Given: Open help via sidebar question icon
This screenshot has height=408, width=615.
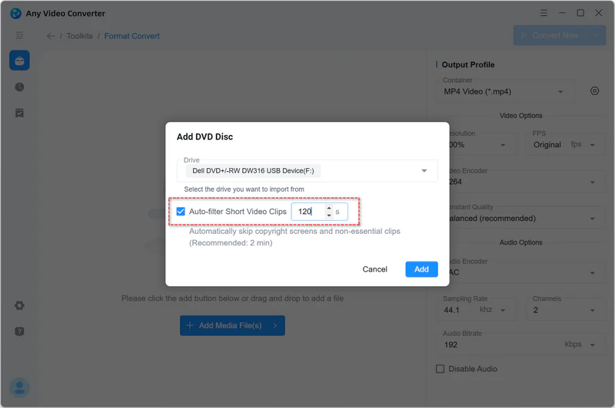Looking at the screenshot, I should (20, 332).
